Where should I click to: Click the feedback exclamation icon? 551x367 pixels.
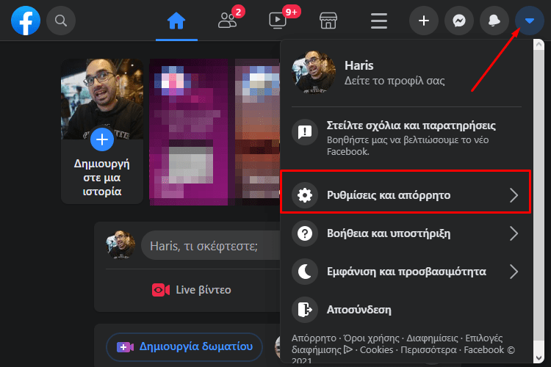305,132
